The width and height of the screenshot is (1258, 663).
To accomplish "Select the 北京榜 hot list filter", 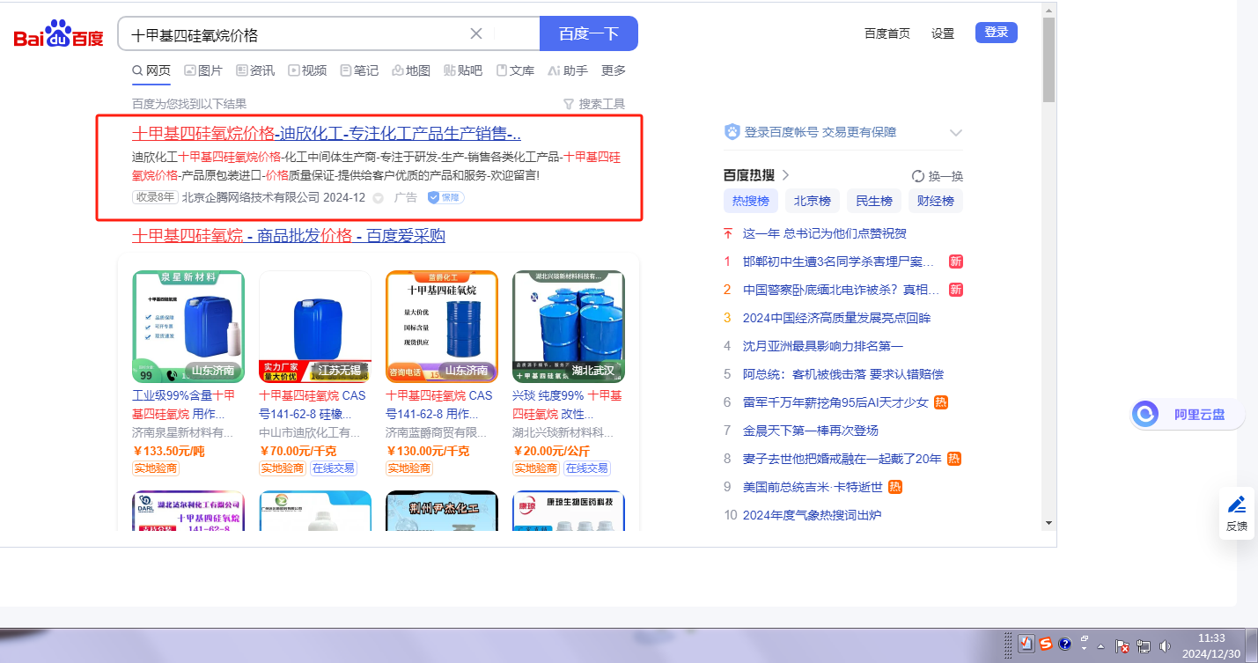I will pos(812,201).
